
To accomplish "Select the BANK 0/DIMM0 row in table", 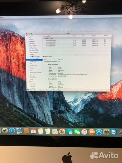I will click(x=77, y=40).
